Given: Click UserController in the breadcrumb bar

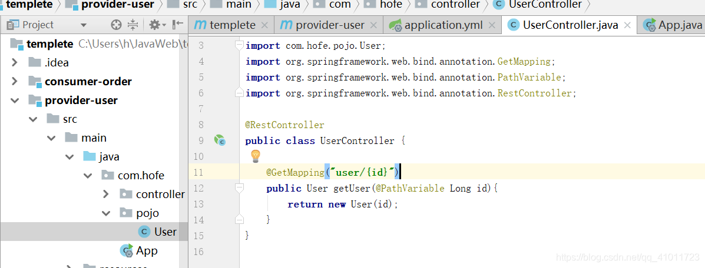Looking at the screenshot, I should click(x=545, y=5).
